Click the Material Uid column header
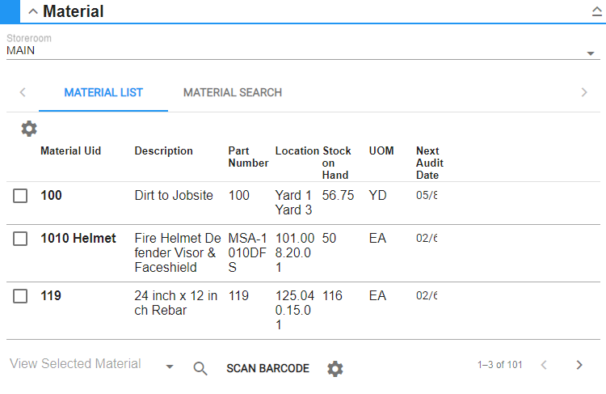Viewport: 606px width, 394px height. (x=70, y=150)
